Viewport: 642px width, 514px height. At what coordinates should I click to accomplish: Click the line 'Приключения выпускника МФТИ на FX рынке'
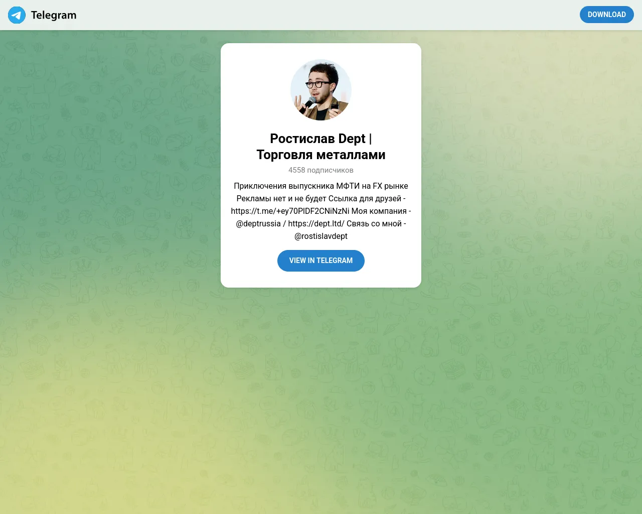(321, 186)
